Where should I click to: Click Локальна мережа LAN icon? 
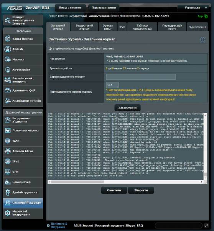8,131
